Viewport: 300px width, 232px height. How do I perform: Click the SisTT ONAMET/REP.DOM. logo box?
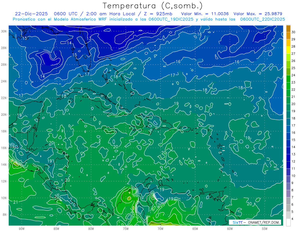pyautogui.click(x=255, y=222)
